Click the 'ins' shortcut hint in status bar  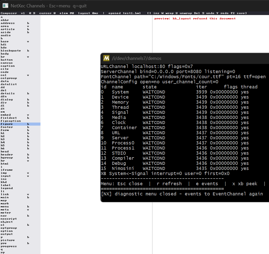click(154, 13)
